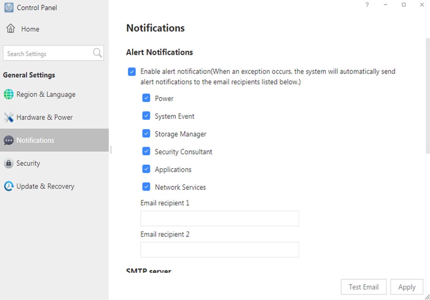Uncheck the Storage Manager checkbox
Image resolution: width=430 pixels, height=300 pixels.
pos(146,133)
